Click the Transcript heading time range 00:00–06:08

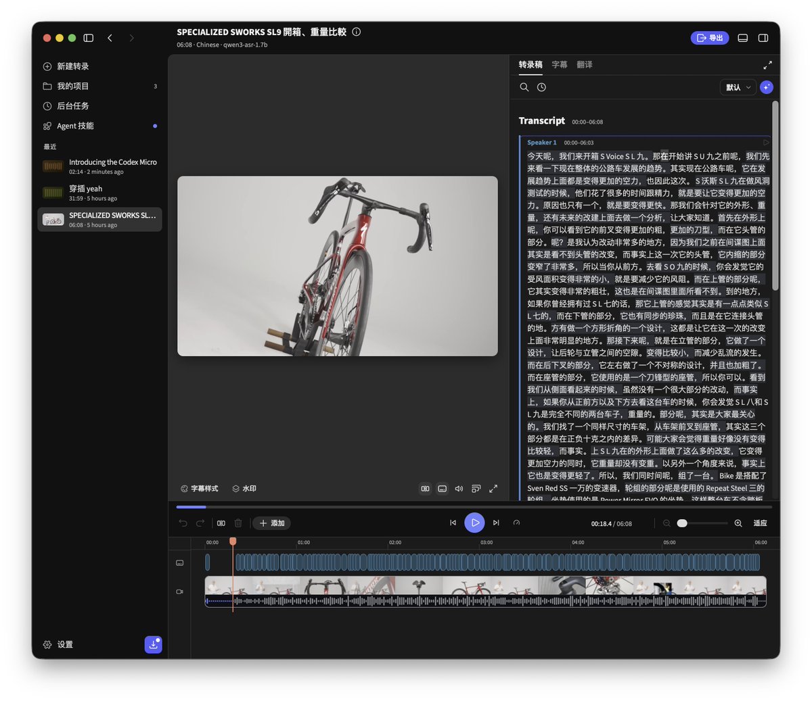[x=587, y=122]
